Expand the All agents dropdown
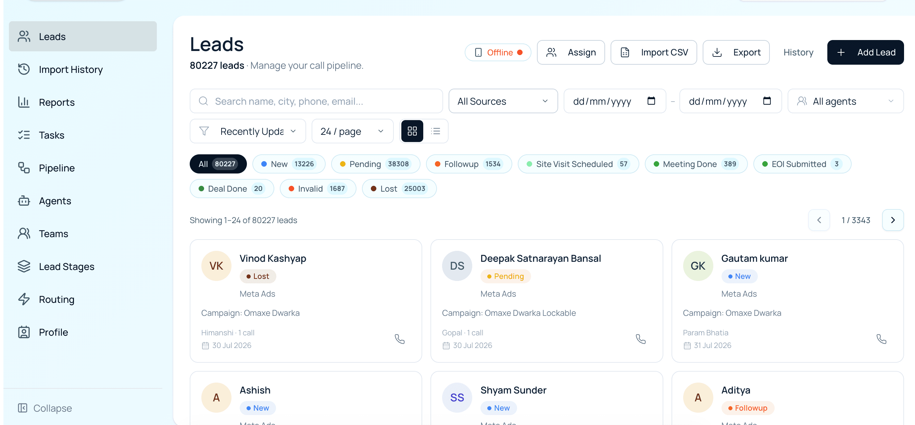The width and height of the screenshot is (915, 425). (845, 101)
